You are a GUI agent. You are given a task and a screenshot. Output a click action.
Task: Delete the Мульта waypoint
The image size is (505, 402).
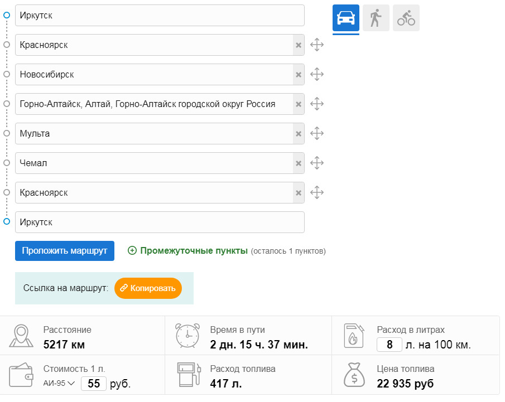[x=299, y=134]
